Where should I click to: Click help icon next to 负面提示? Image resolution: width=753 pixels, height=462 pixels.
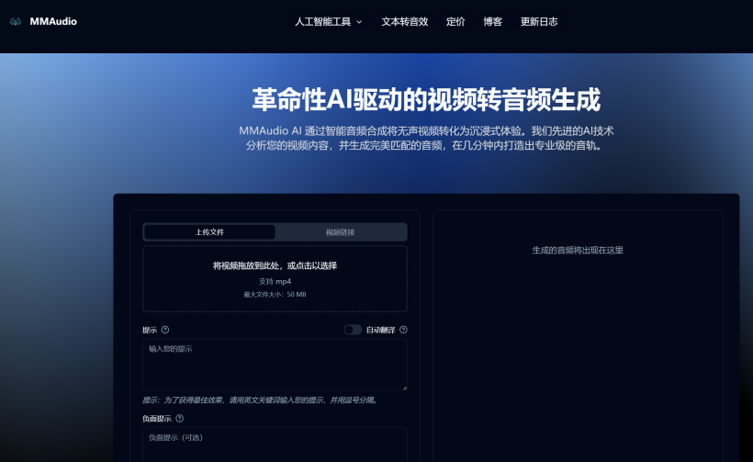[180, 418]
